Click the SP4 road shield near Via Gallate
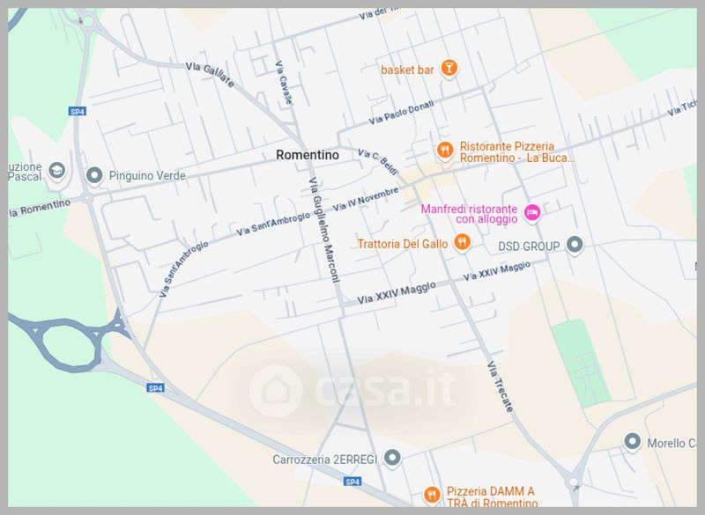705x515 pixels. (78, 111)
